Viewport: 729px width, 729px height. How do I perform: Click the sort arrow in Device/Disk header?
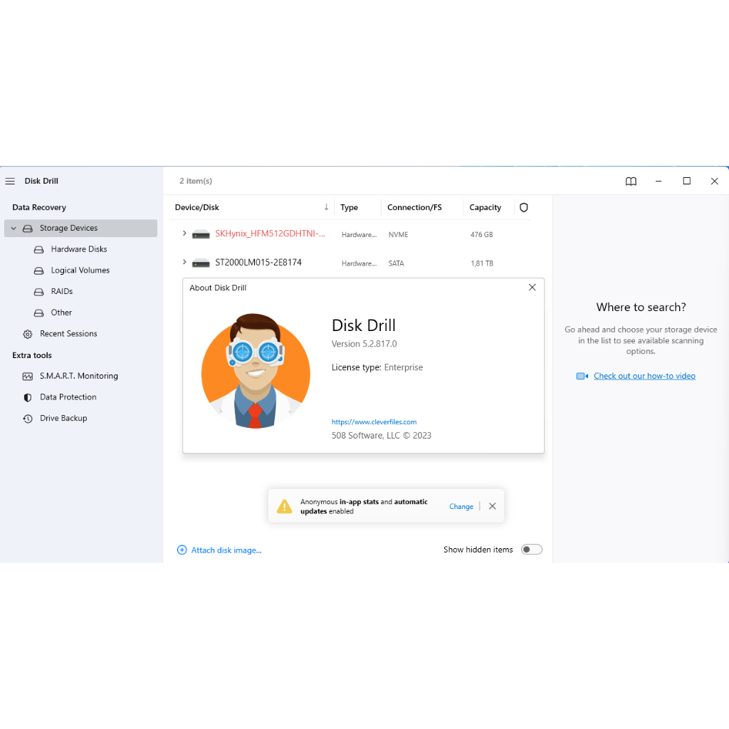(x=326, y=207)
